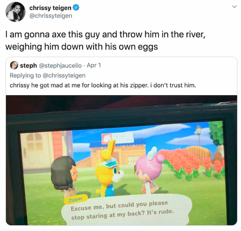Click the chrissy teigen display name

point(50,8)
